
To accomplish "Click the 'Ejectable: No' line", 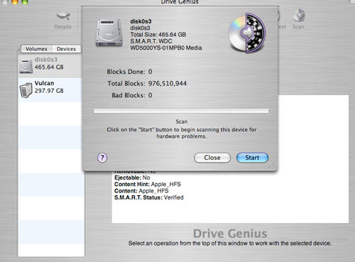I will point(132,178).
